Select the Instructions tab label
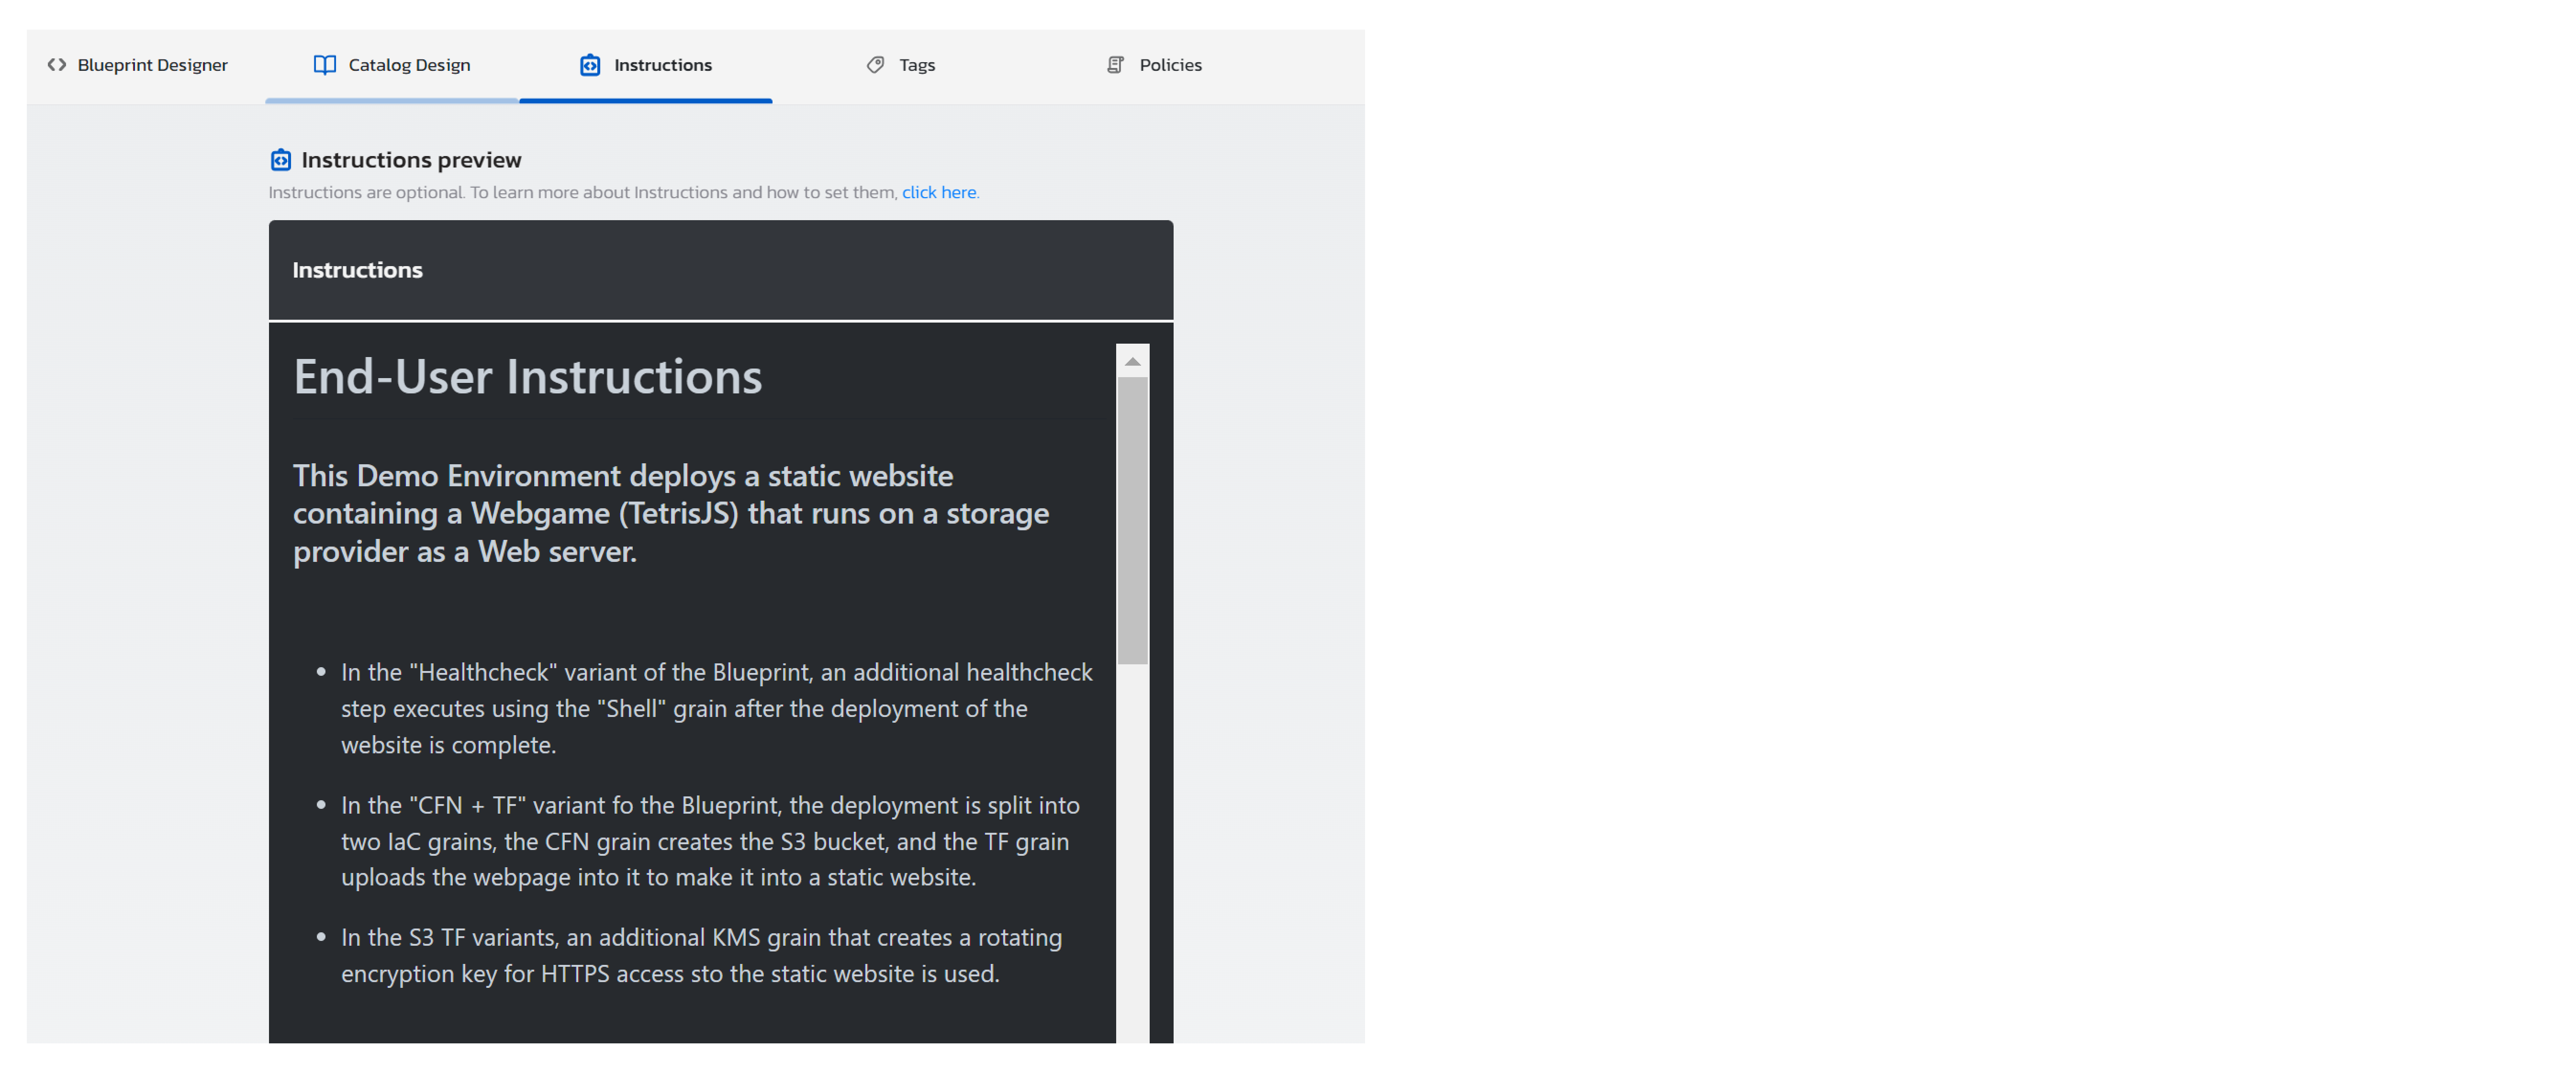This screenshot has width=2576, height=1074. (662, 65)
